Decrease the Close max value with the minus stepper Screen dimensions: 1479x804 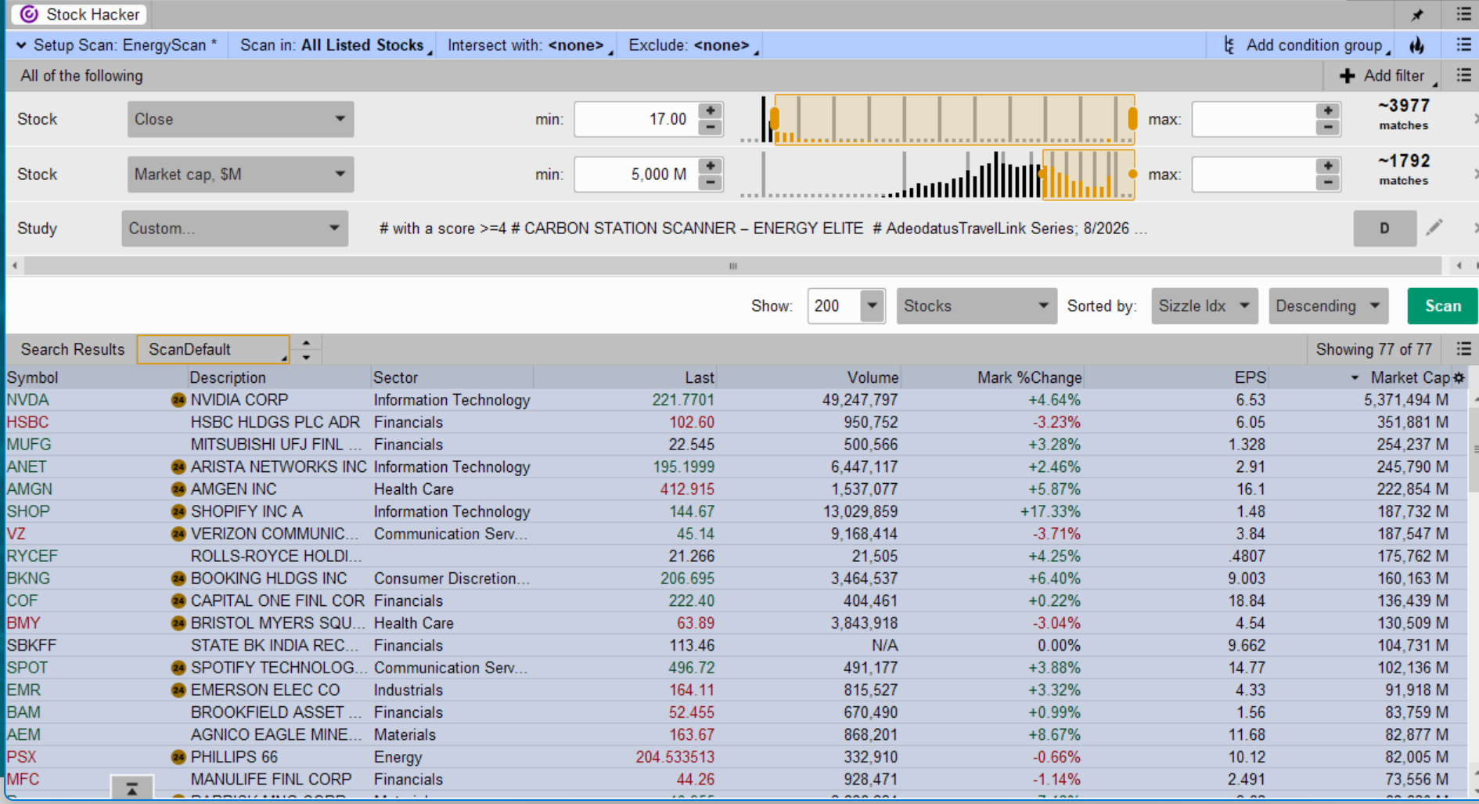click(1328, 128)
